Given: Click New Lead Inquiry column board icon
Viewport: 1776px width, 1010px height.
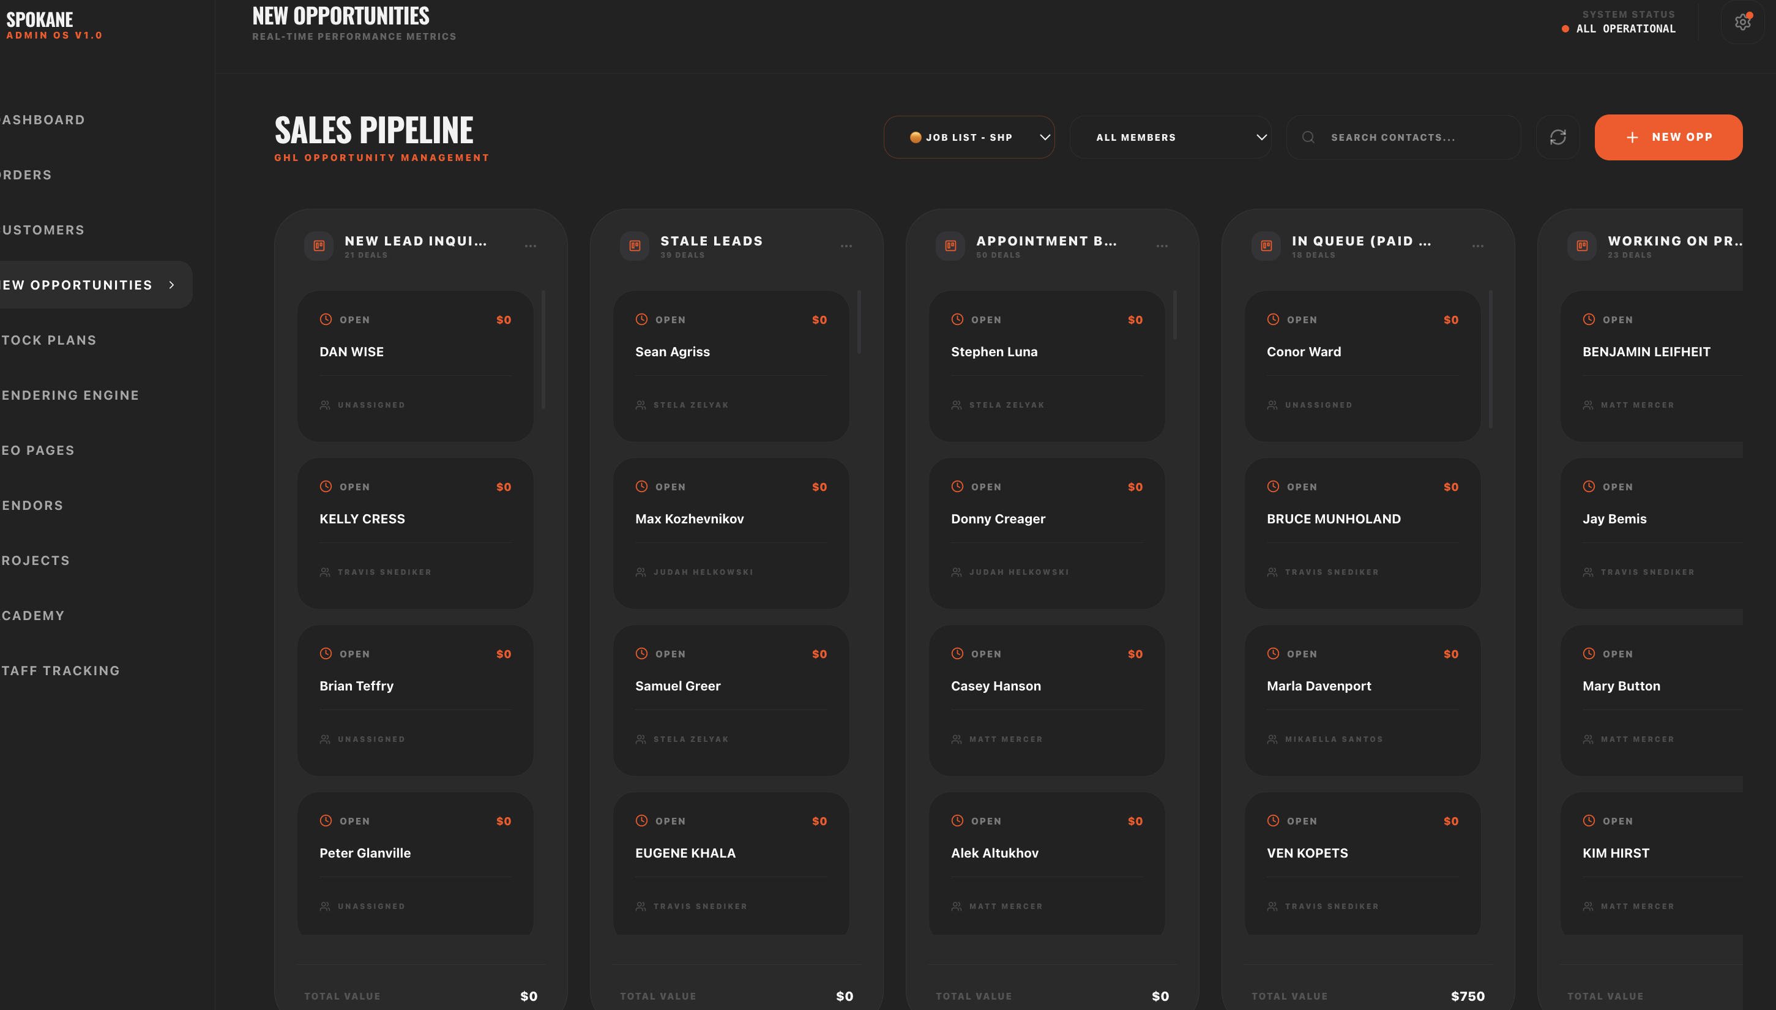Looking at the screenshot, I should click(319, 245).
